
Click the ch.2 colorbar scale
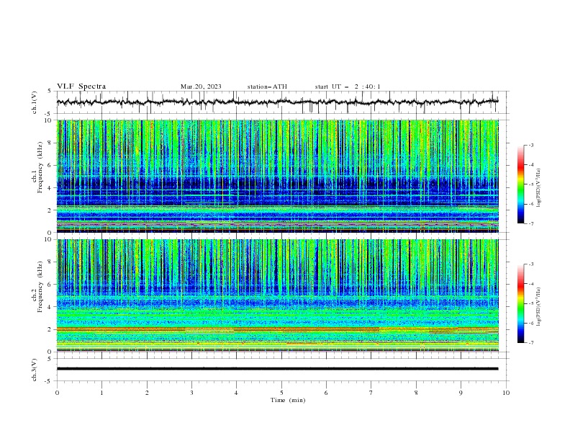pos(521,303)
